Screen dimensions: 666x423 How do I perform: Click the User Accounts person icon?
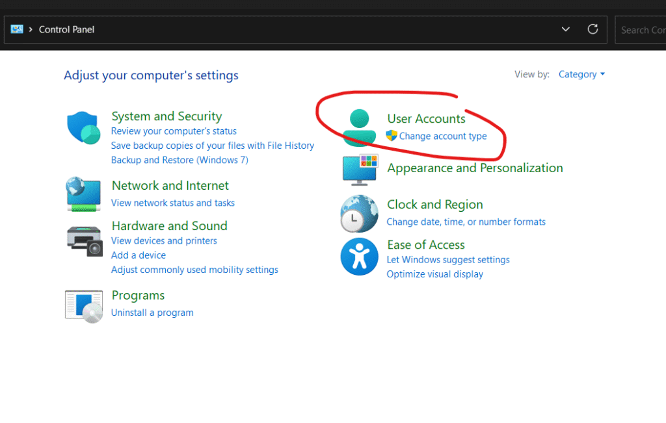[x=360, y=127]
